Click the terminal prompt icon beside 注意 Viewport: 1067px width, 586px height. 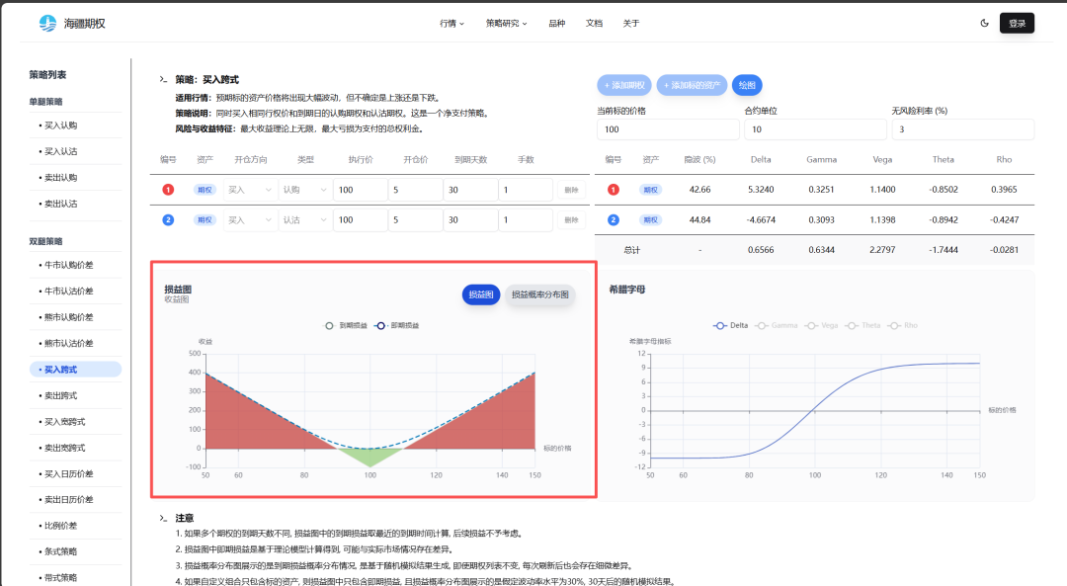pyautogui.click(x=163, y=518)
